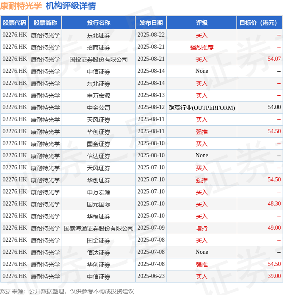This screenshot has width=283, height=295.
Task: Click the 评级 column header
Action: (202, 23)
